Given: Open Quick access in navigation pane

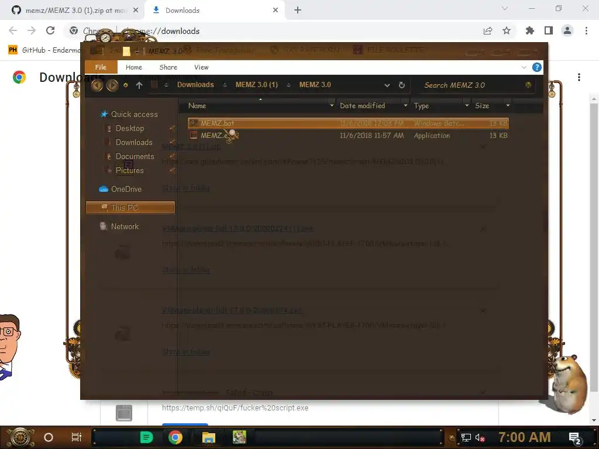Looking at the screenshot, I should (x=134, y=114).
